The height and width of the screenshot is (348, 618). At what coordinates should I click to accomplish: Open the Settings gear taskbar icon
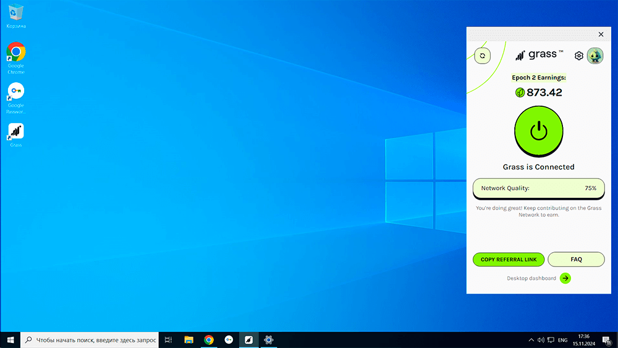(x=268, y=340)
